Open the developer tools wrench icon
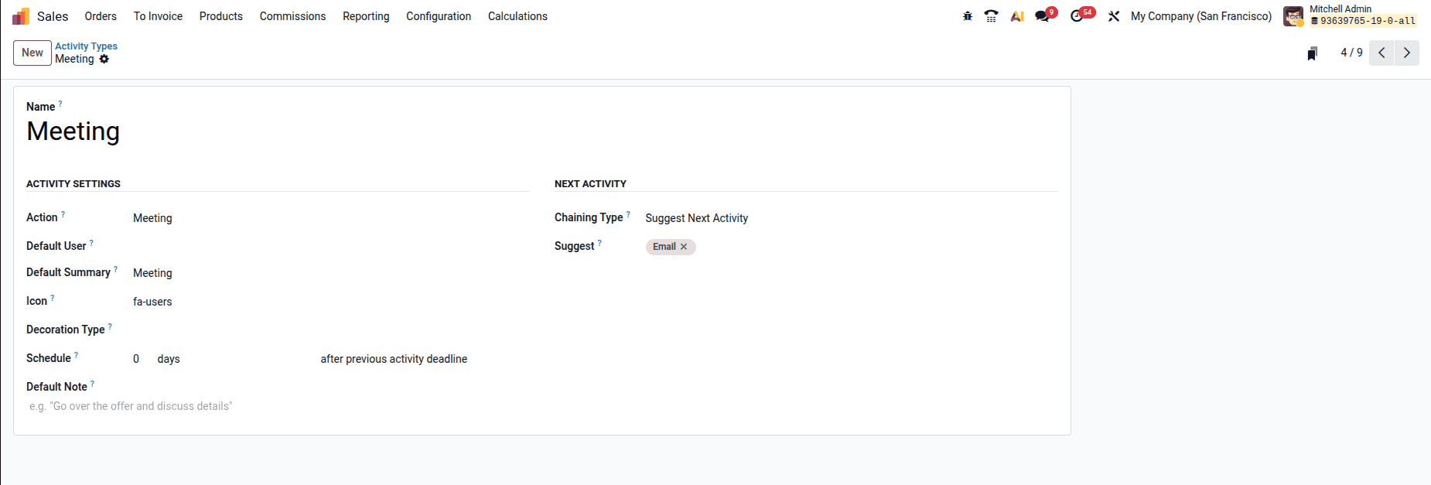 (x=1114, y=15)
